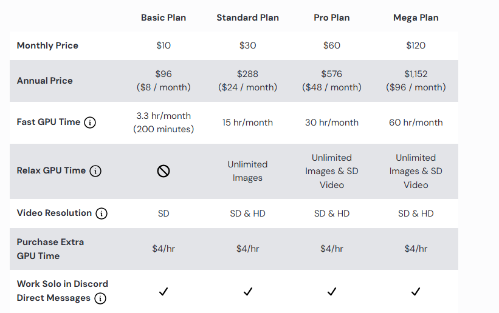
Task: Click the info icon beside Direct Messages
Action: pos(100,298)
